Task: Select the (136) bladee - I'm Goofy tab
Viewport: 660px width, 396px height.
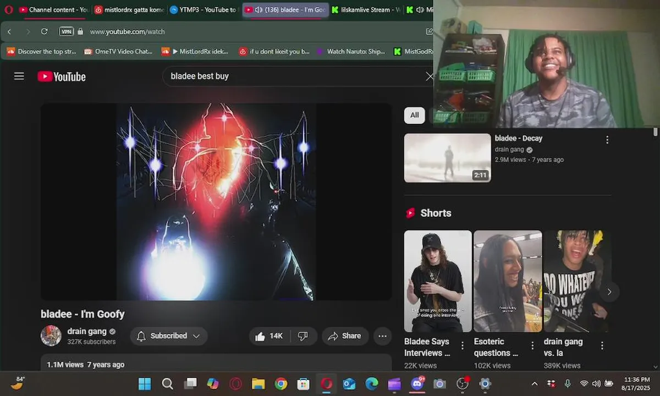Action: click(285, 10)
